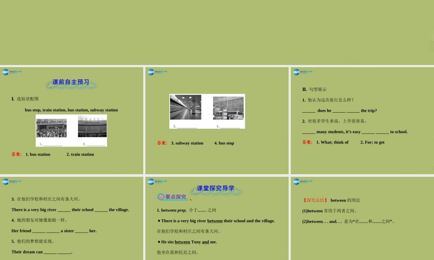Click the translation '他坐在我和托尼之间。'
This screenshot has height=260, width=434.
tap(178, 252)
